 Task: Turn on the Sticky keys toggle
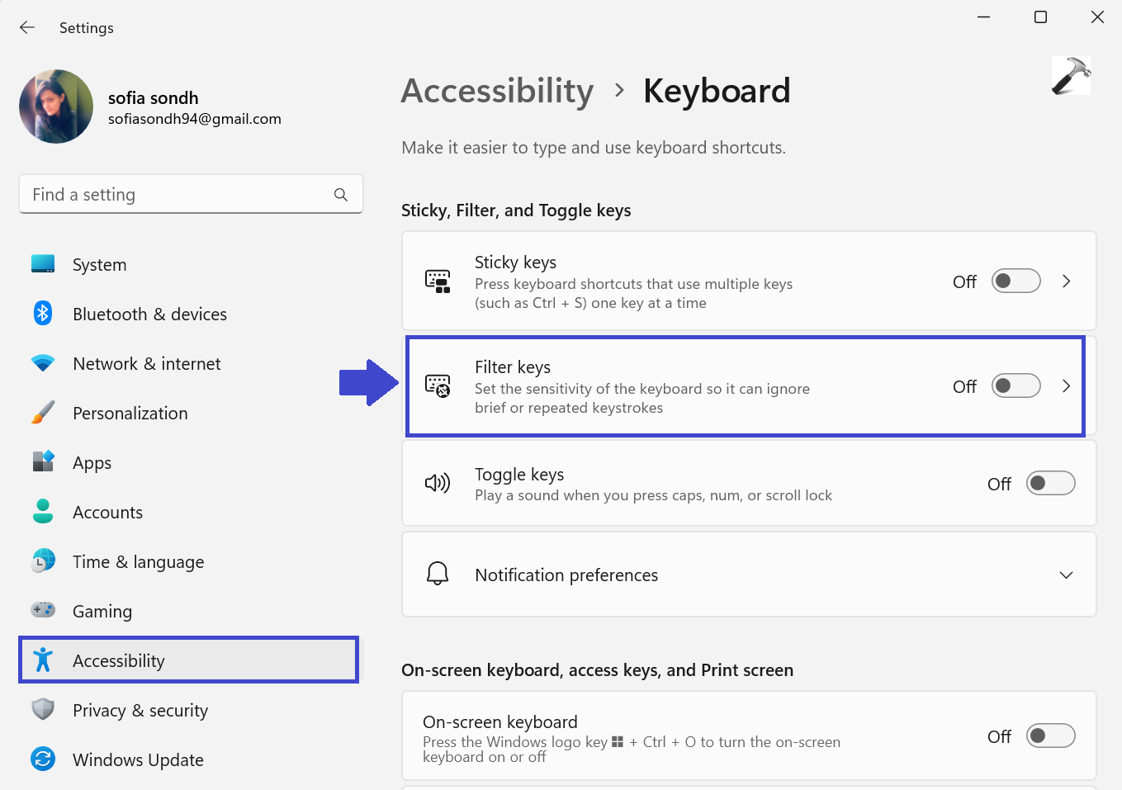click(x=1015, y=281)
